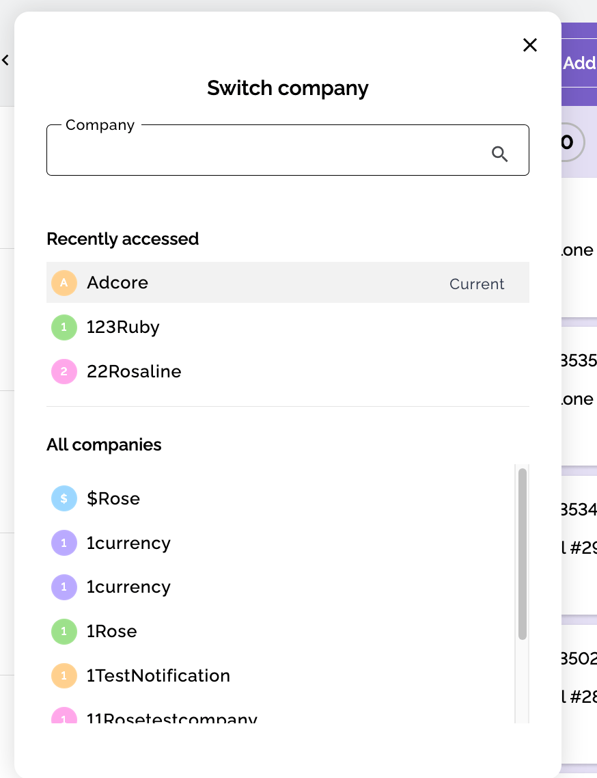
Task: Click the orange avatar beside 1TestNotification
Action: pos(64,675)
